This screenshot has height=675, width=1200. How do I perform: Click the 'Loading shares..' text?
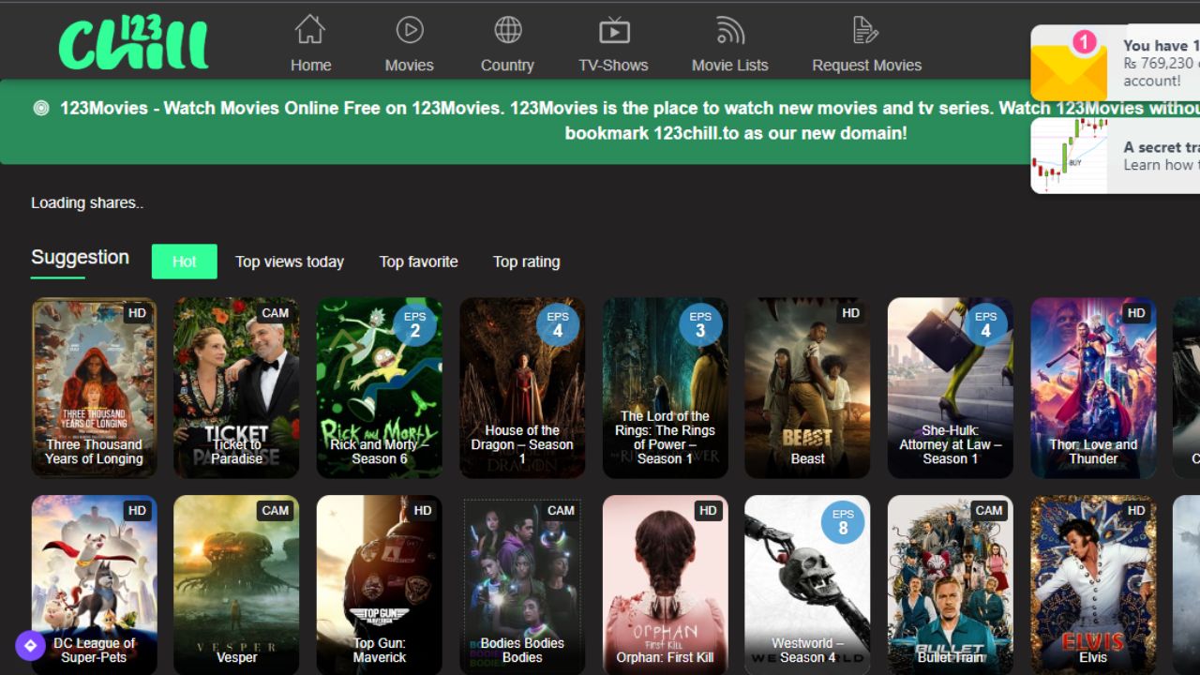[x=87, y=202]
